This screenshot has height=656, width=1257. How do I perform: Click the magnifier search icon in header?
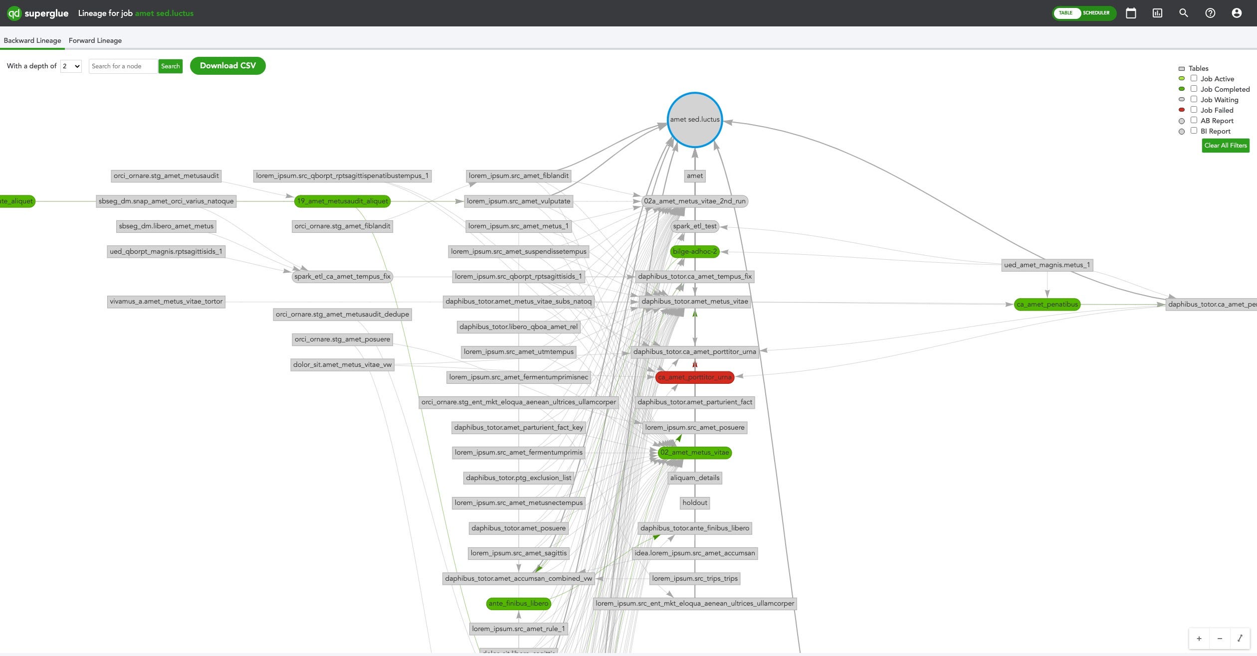[x=1184, y=13]
